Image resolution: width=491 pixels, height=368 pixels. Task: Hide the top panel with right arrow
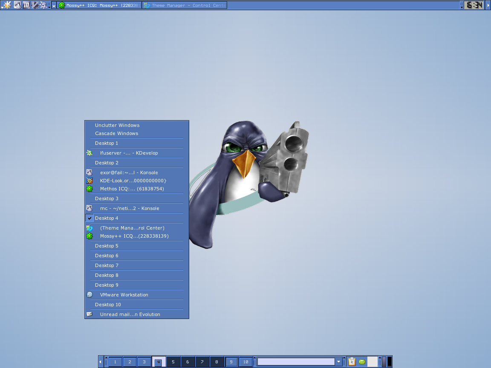(x=488, y=5)
